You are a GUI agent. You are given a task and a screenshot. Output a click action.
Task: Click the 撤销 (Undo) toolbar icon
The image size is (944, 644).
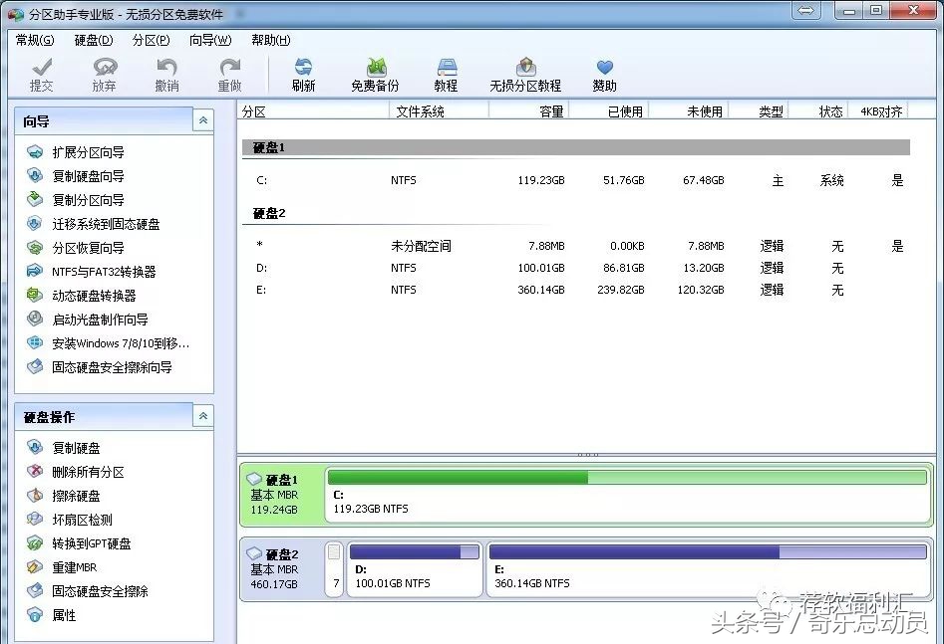click(x=166, y=72)
